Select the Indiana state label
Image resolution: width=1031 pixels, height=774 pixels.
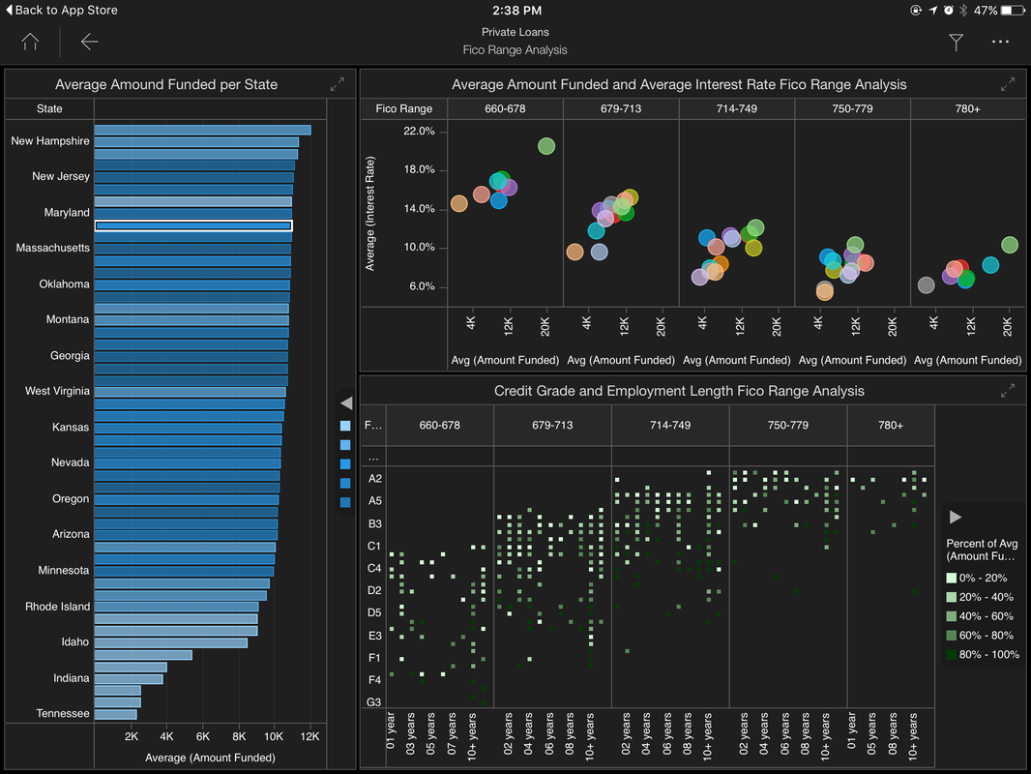71,678
